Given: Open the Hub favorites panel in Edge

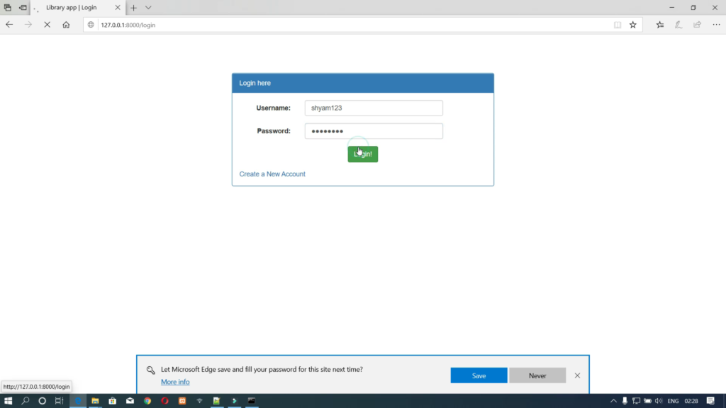Looking at the screenshot, I should [x=659, y=24].
